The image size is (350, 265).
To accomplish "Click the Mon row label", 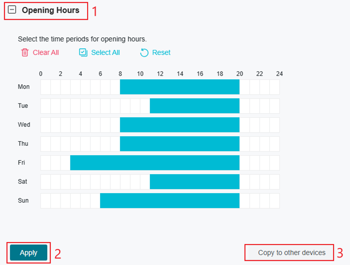I will (x=23, y=87).
